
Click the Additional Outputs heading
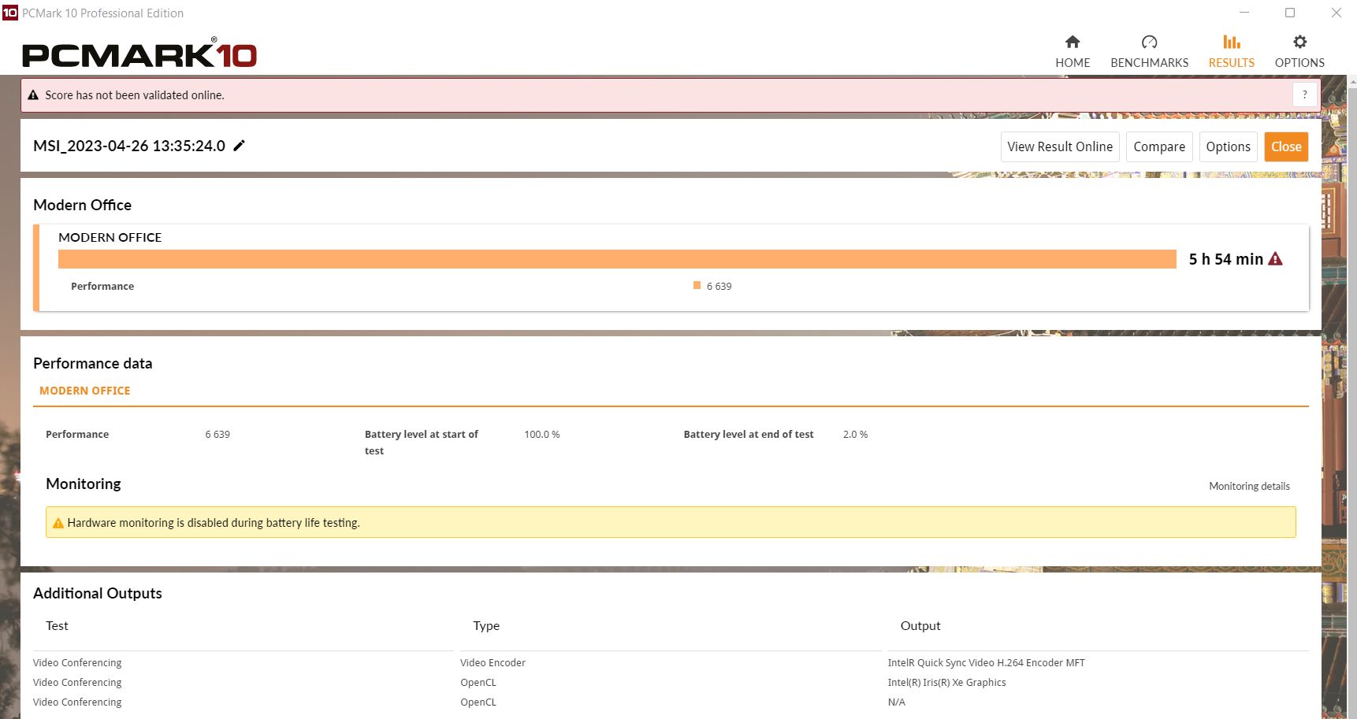[x=98, y=593]
